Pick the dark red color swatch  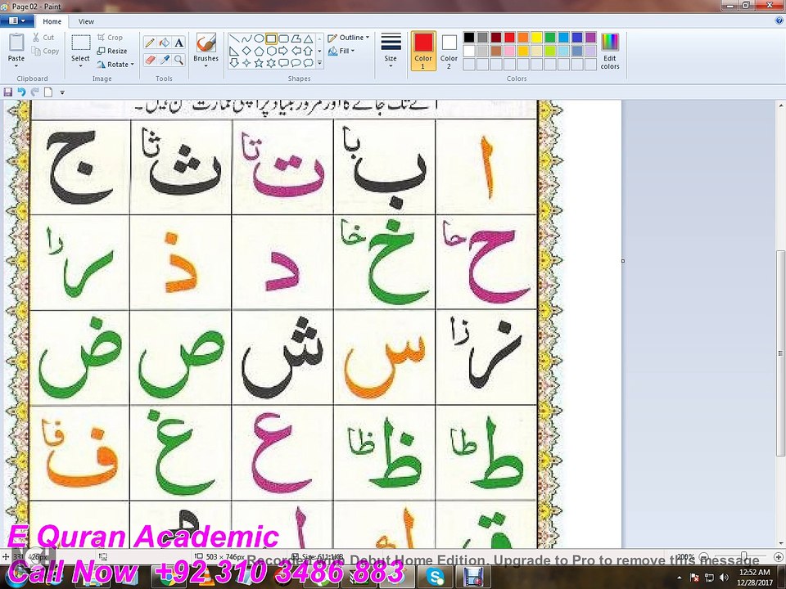coord(496,38)
